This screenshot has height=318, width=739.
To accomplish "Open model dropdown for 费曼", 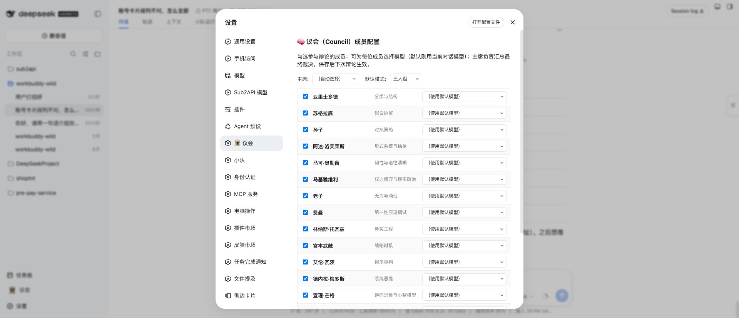I will 465,213.
